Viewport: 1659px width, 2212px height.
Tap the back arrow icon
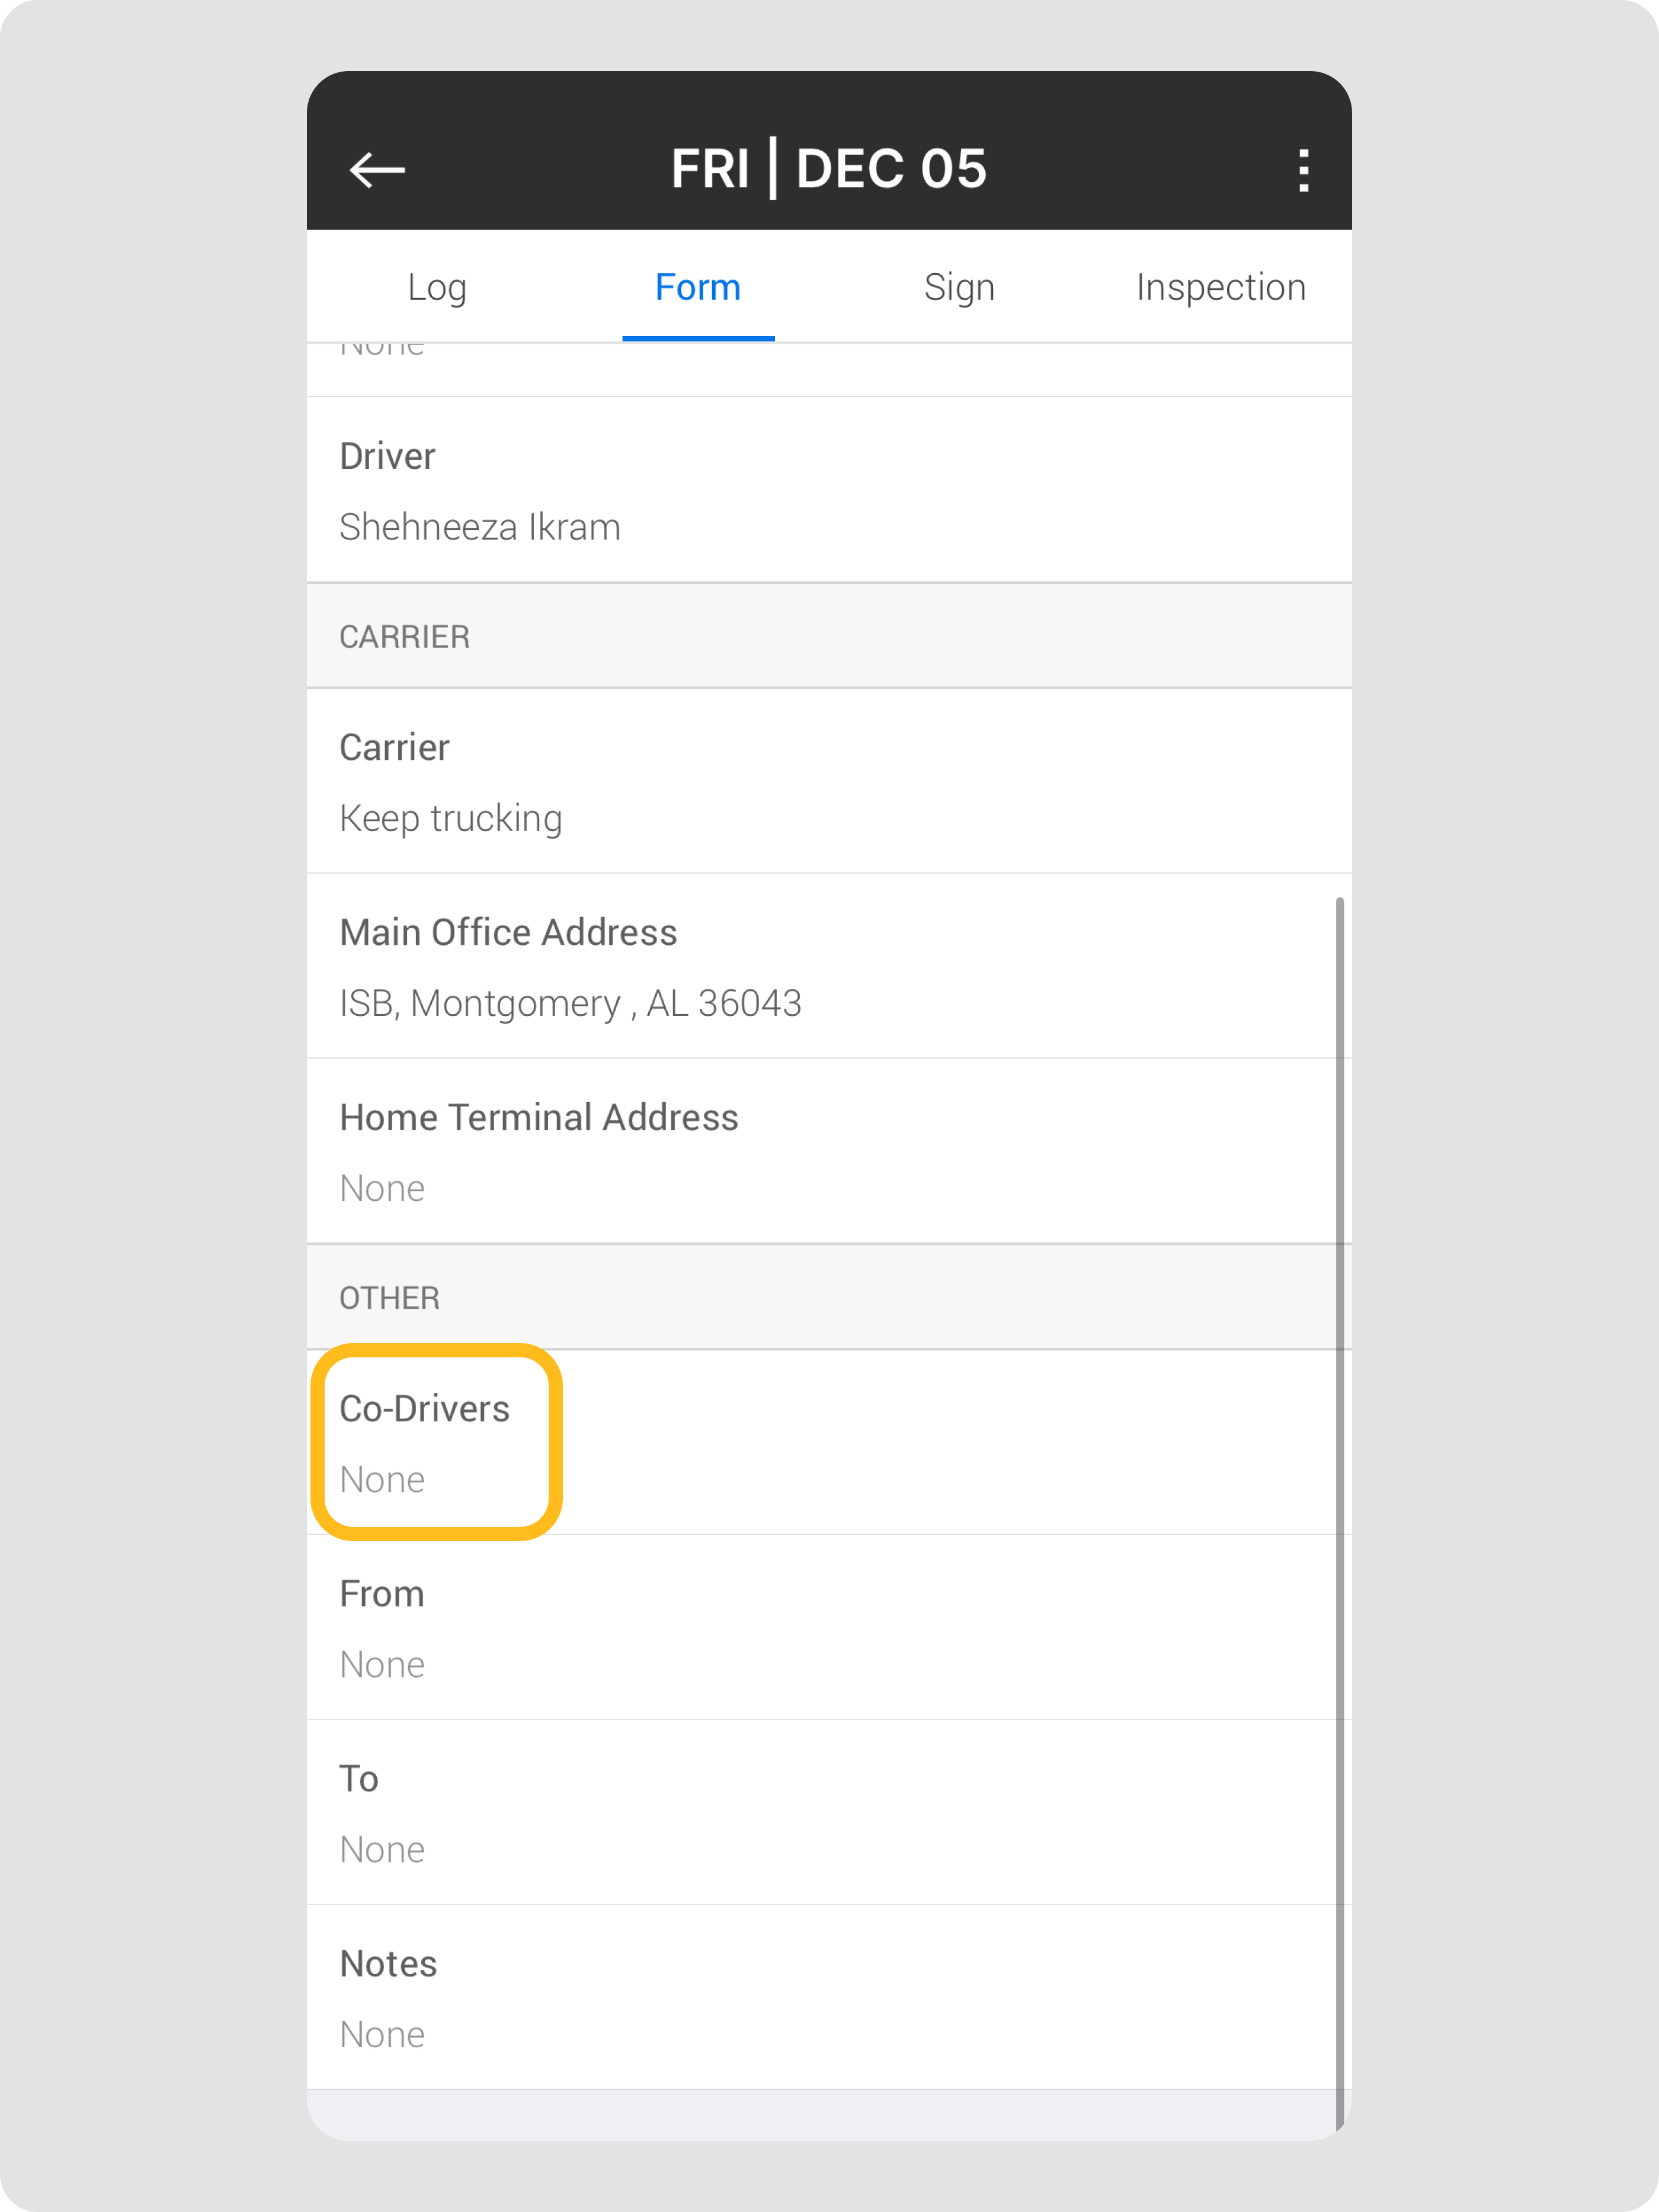(x=377, y=170)
